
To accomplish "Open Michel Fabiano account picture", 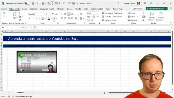I will tap(138, 4).
